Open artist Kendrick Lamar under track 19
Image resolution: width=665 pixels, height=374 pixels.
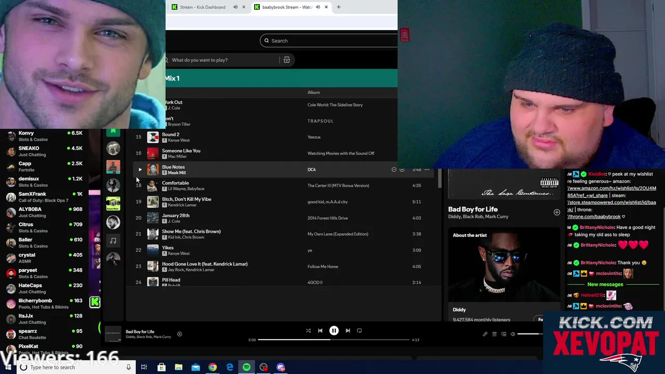point(182,205)
